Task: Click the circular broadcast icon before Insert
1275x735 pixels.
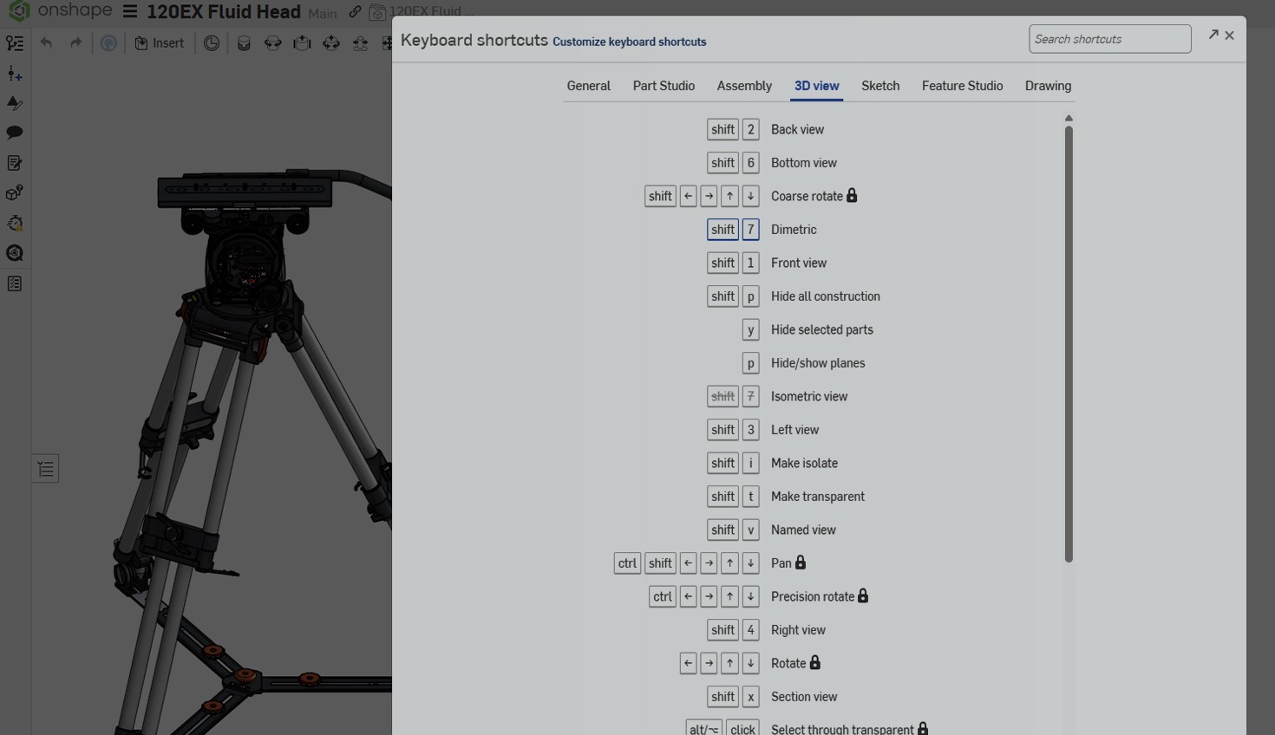Action: [x=108, y=43]
